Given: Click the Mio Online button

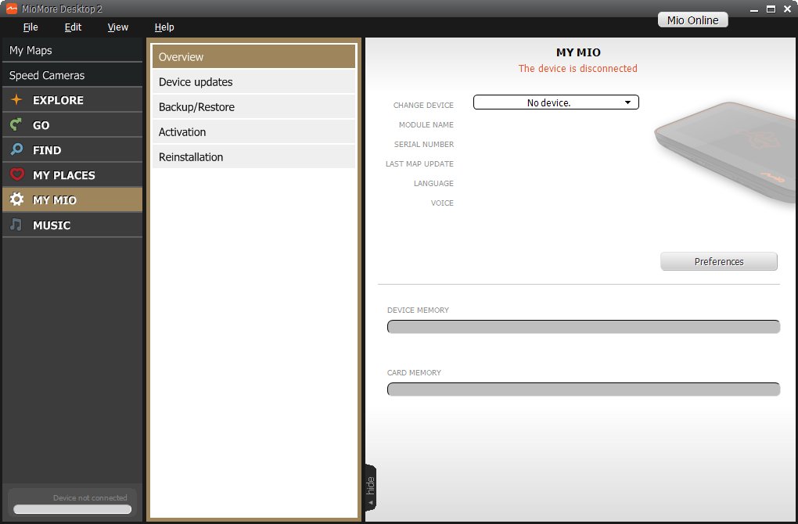Looking at the screenshot, I should [692, 20].
